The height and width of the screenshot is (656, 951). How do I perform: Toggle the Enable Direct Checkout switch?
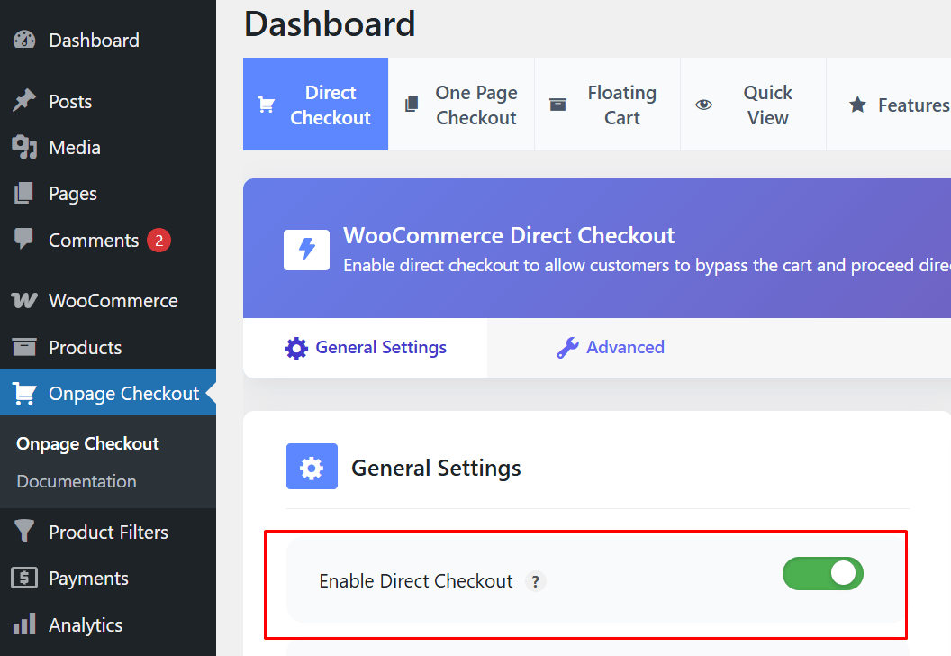823,573
